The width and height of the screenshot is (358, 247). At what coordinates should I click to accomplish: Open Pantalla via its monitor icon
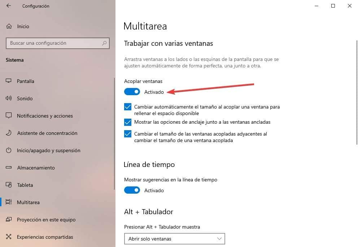pyautogui.click(x=9, y=81)
